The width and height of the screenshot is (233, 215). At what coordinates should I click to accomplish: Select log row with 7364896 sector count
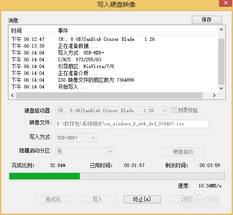113,80
